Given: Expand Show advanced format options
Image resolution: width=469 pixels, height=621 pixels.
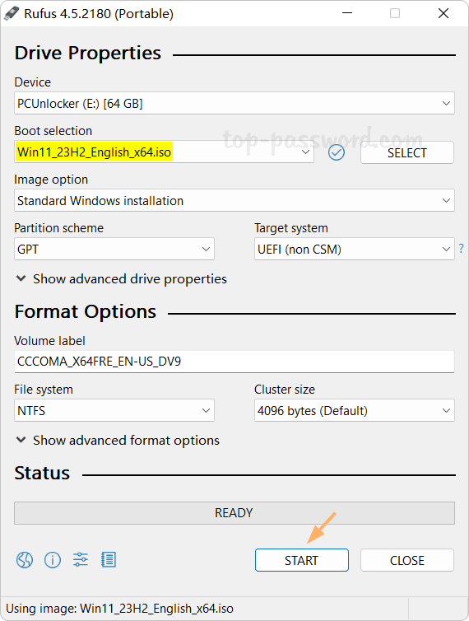Looking at the screenshot, I should [117, 440].
